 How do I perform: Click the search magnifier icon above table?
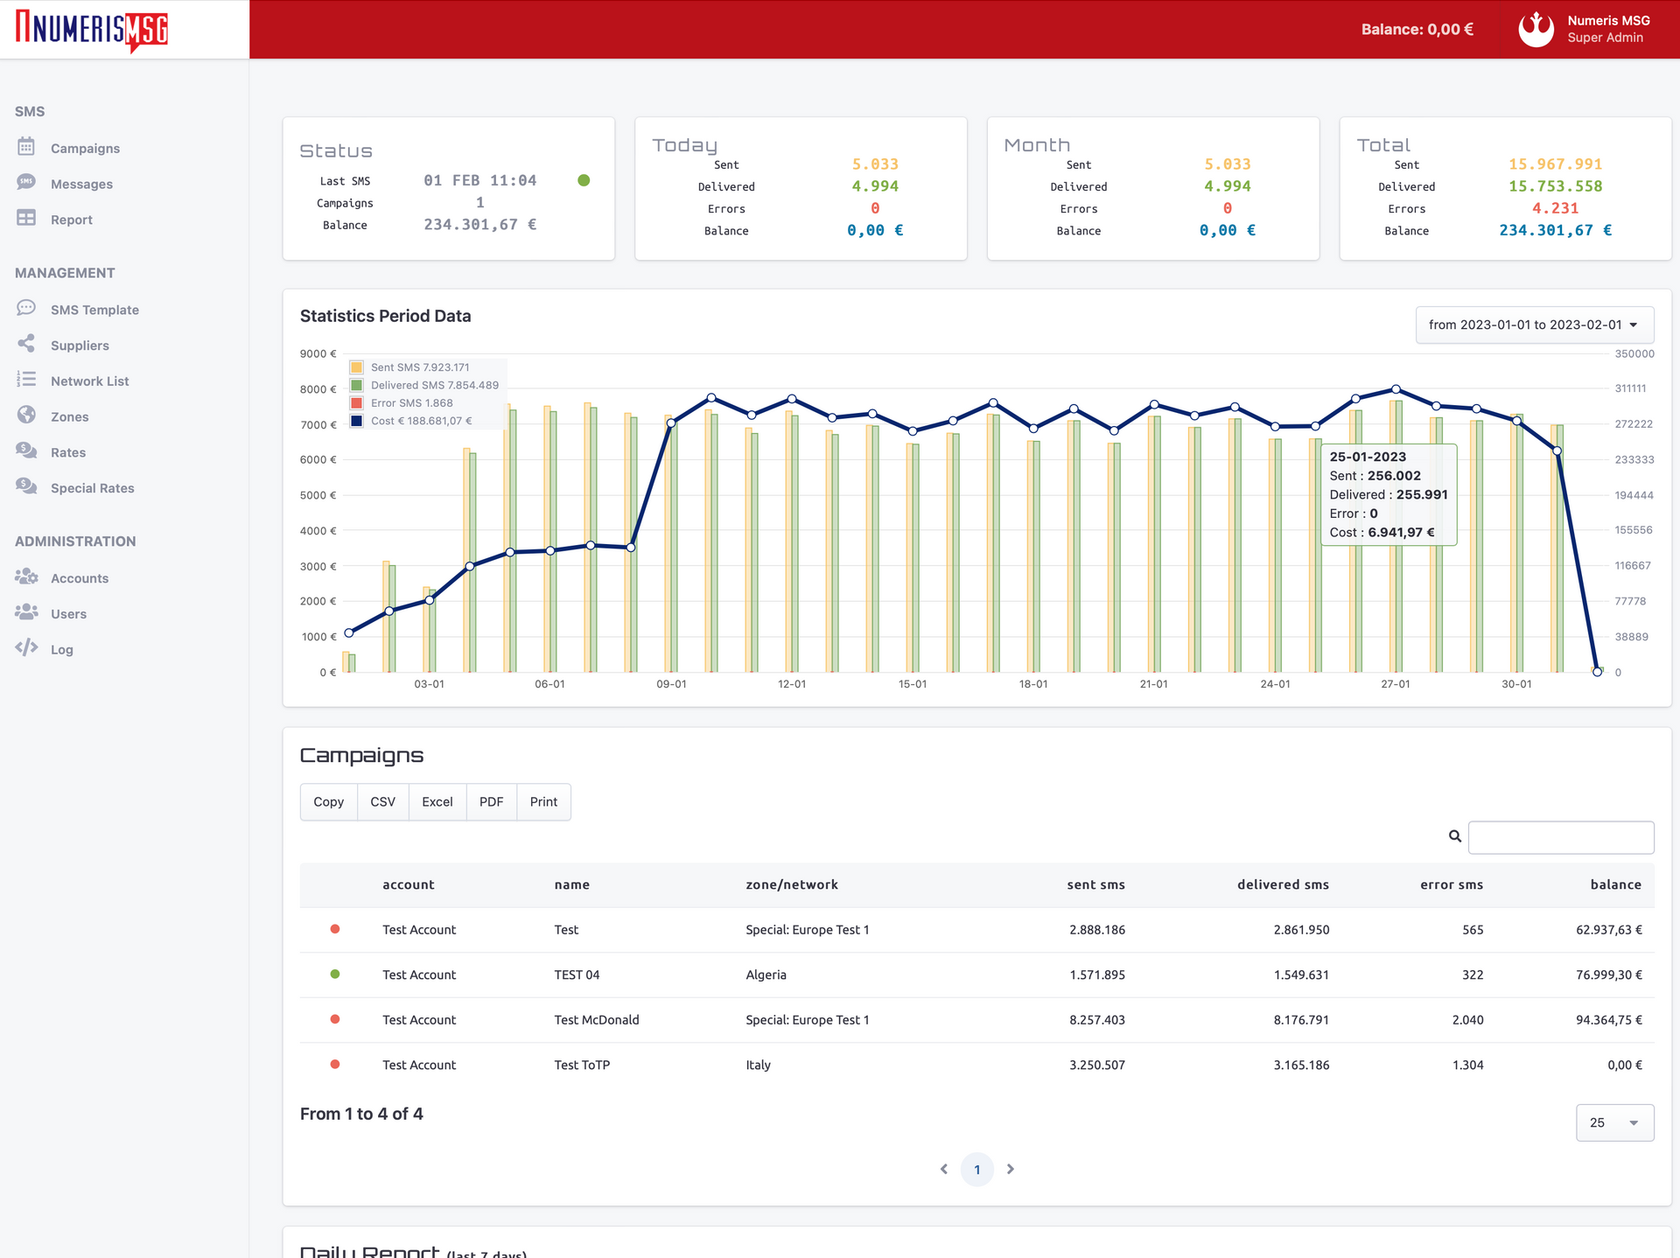[1454, 836]
